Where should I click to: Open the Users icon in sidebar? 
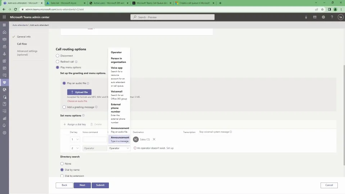coord(4,47)
